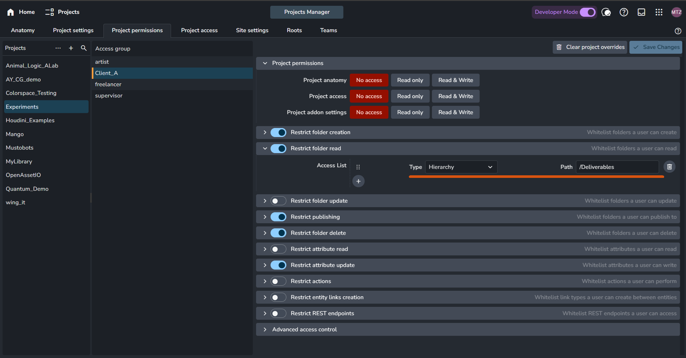The image size is (686, 358).
Task: Open the Type Hierarchy dropdown
Action: click(x=461, y=167)
